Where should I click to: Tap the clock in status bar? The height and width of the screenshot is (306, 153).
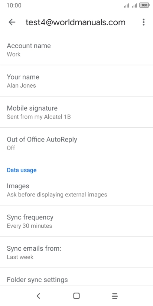14,6
